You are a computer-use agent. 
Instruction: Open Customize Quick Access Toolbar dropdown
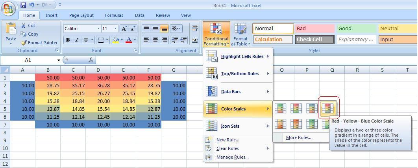pos(60,5)
